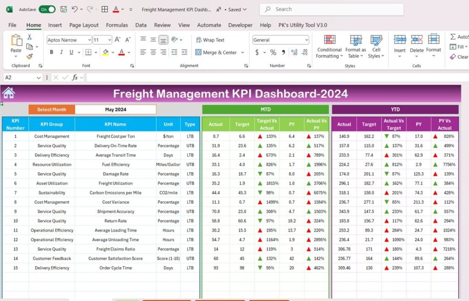The width and height of the screenshot is (469, 301).
Task: Open the font size dropdown
Action: coord(109,40)
